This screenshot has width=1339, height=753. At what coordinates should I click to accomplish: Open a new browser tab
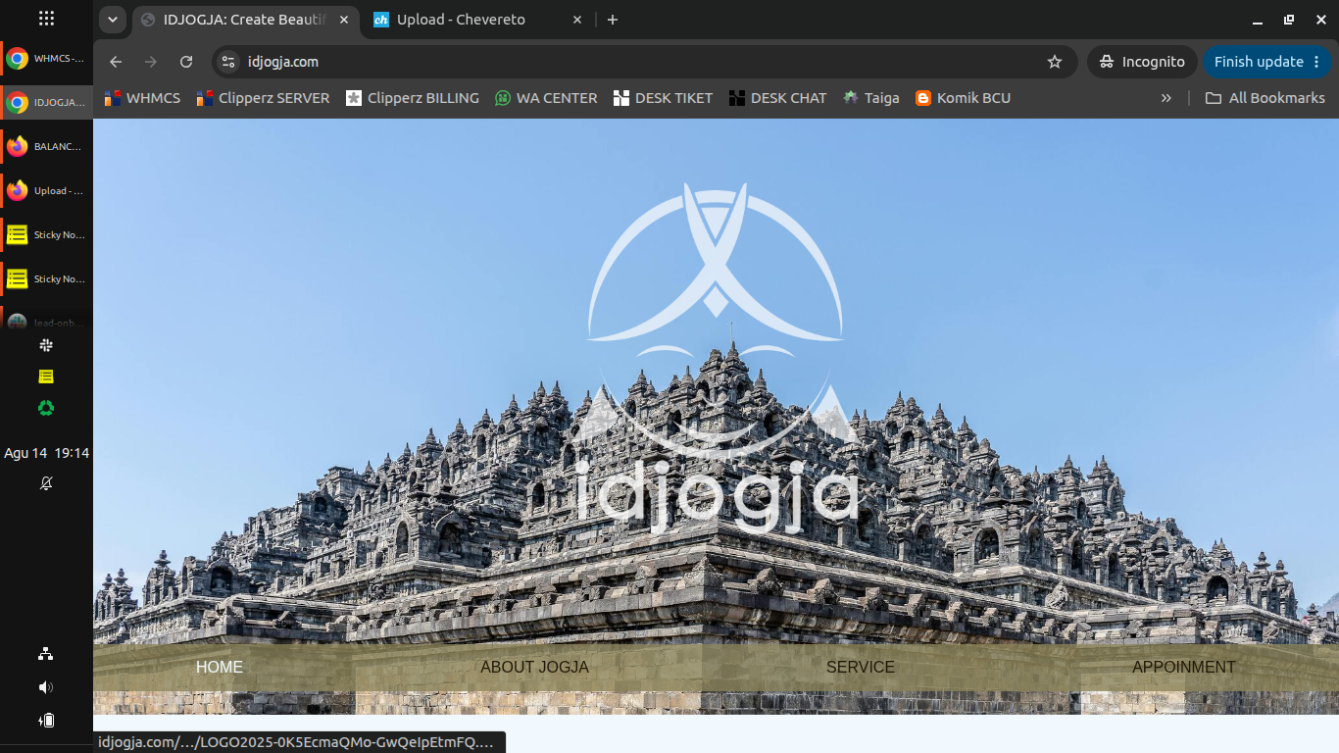(613, 20)
